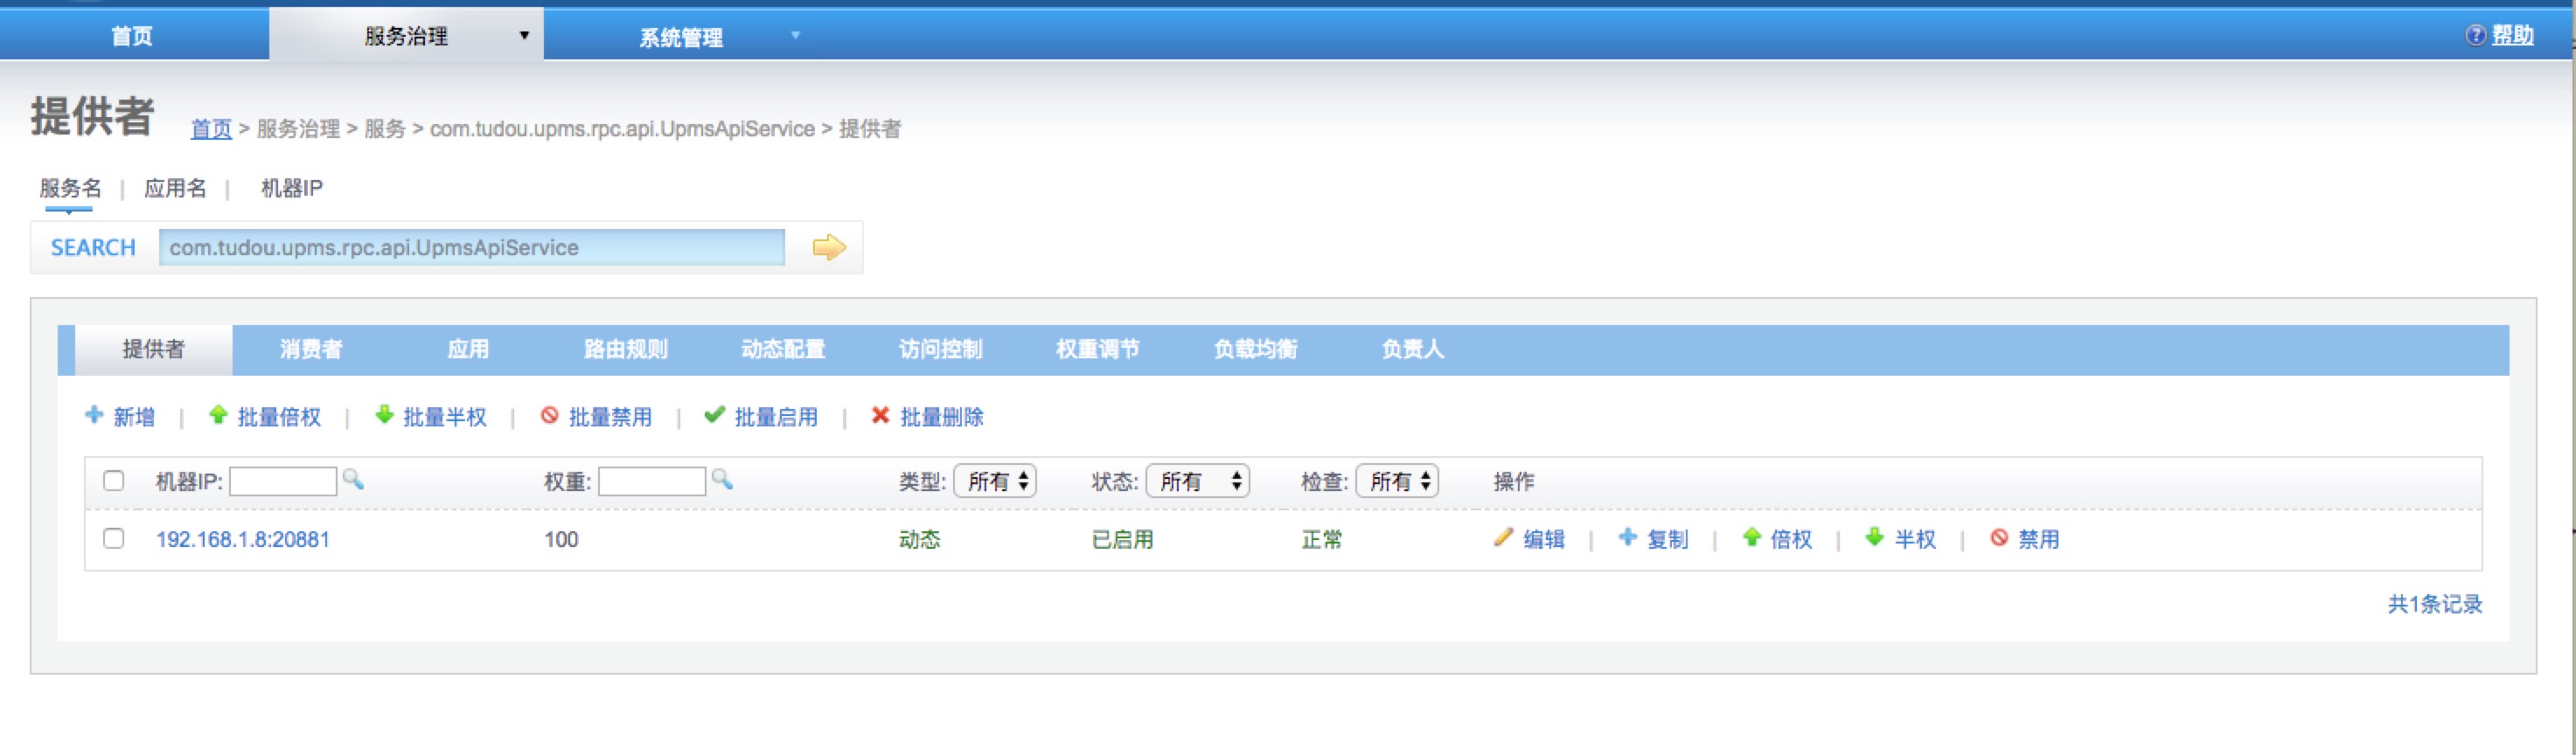Switch to the 消费者 tab
Viewport: 2576px width, 755px height.
click(311, 349)
